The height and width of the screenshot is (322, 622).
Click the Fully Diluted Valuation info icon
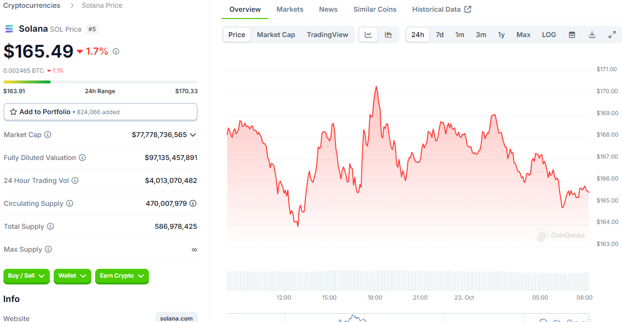(83, 158)
